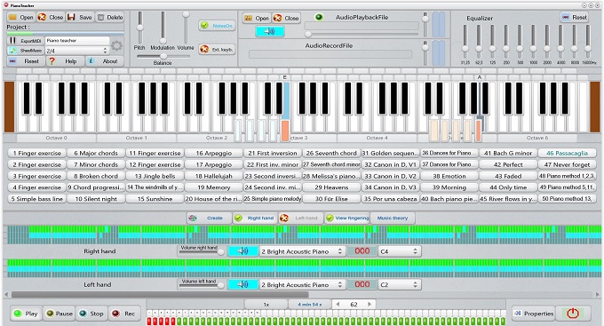
Task: Reset the equalizer
Action: pyautogui.click(x=574, y=18)
